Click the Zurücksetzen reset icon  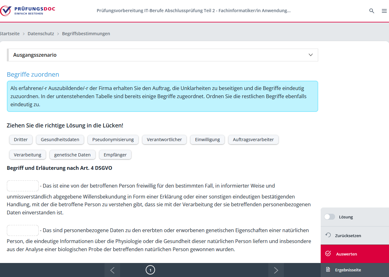tap(328, 235)
